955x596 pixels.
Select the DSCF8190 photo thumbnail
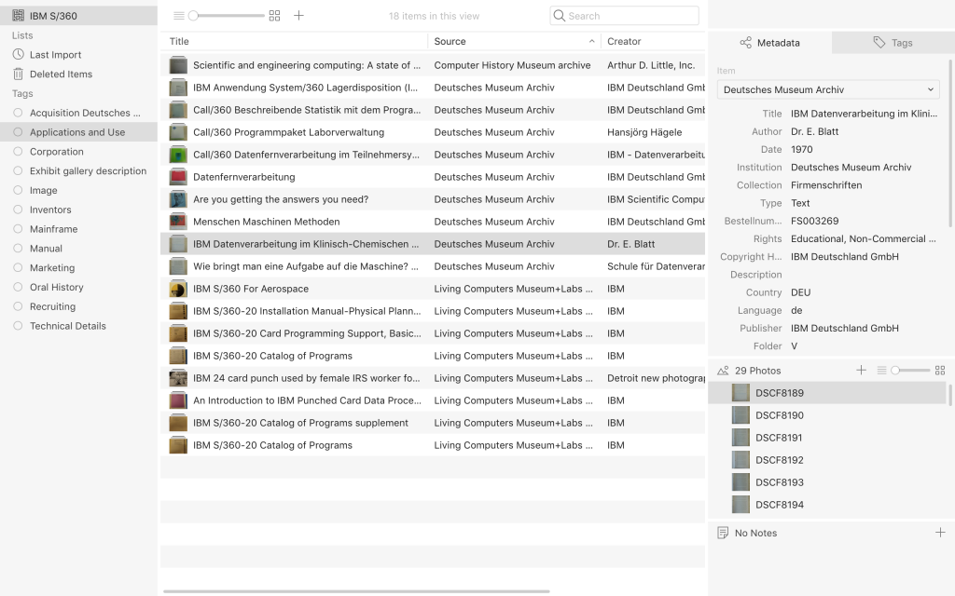(x=740, y=415)
